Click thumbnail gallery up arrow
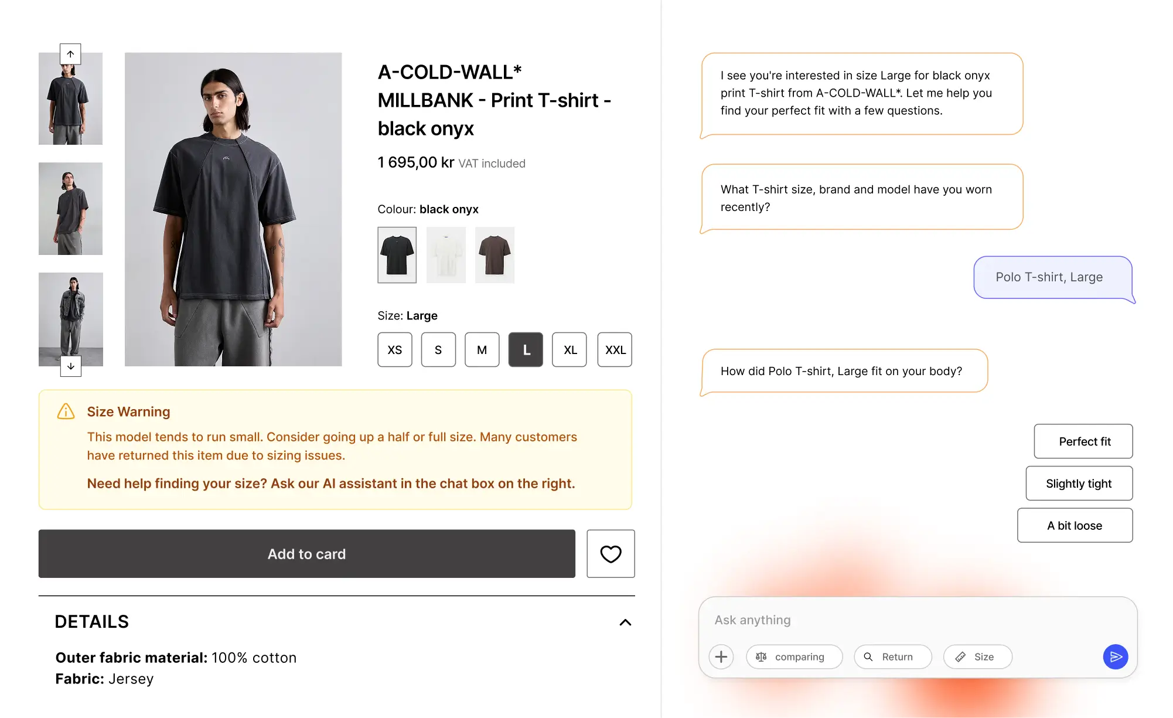The width and height of the screenshot is (1173, 718). [70, 54]
